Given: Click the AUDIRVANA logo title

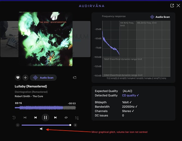Looking at the screenshot, I should tap(92, 6).
